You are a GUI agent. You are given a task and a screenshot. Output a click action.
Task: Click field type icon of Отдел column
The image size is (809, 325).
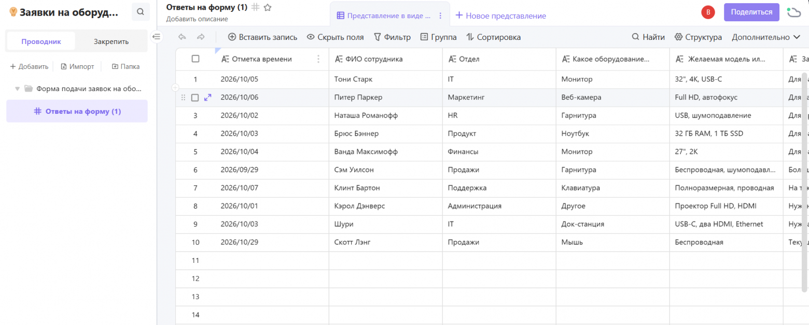tap(452, 59)
